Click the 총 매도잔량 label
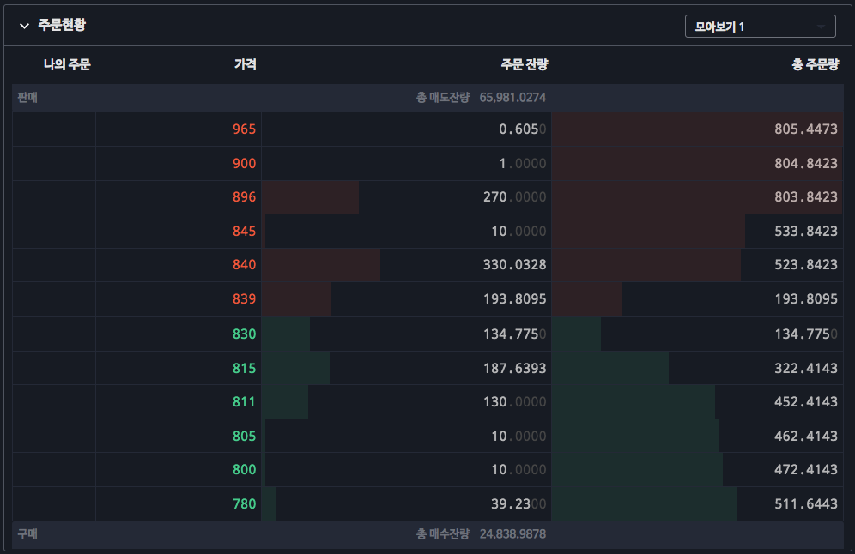This screenshot has height=554, width=855. 443,98
